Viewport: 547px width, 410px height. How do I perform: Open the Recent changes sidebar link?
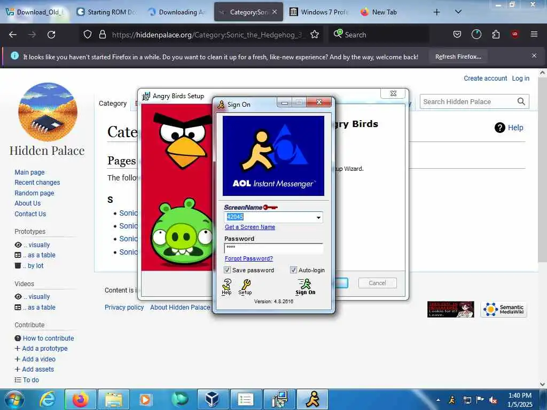(37, 183)
